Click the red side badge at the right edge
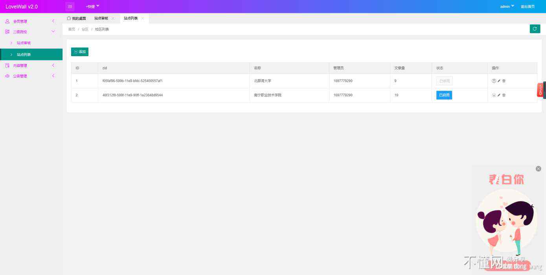The height and width of the screenshot is (275, 546). click(x=540, y=90)
